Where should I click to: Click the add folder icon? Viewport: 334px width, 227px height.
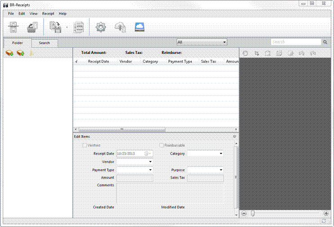(x=9, y=53)
